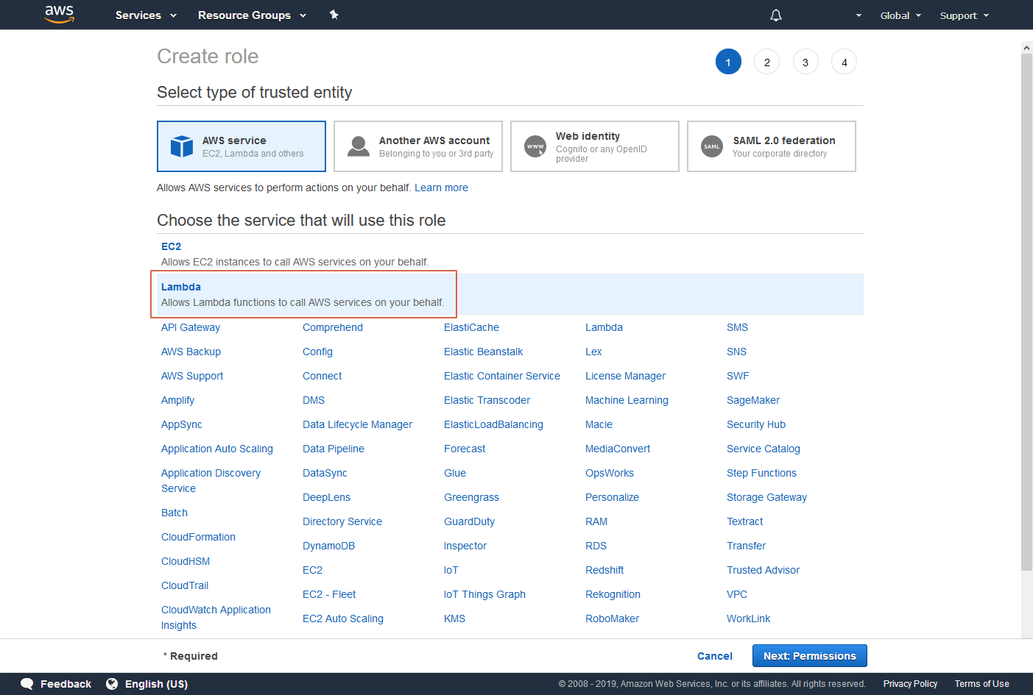Select EC2 Auto Scaling service
1033x695 pixels.
pyautogui.click(x=343, y=619)
